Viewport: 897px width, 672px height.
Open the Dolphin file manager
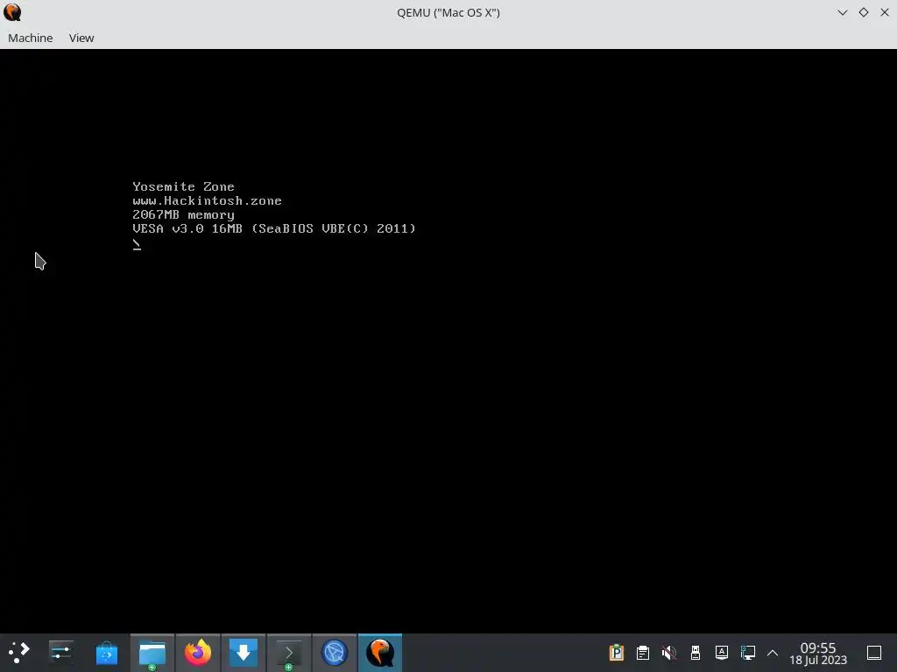tap(152, 652)
